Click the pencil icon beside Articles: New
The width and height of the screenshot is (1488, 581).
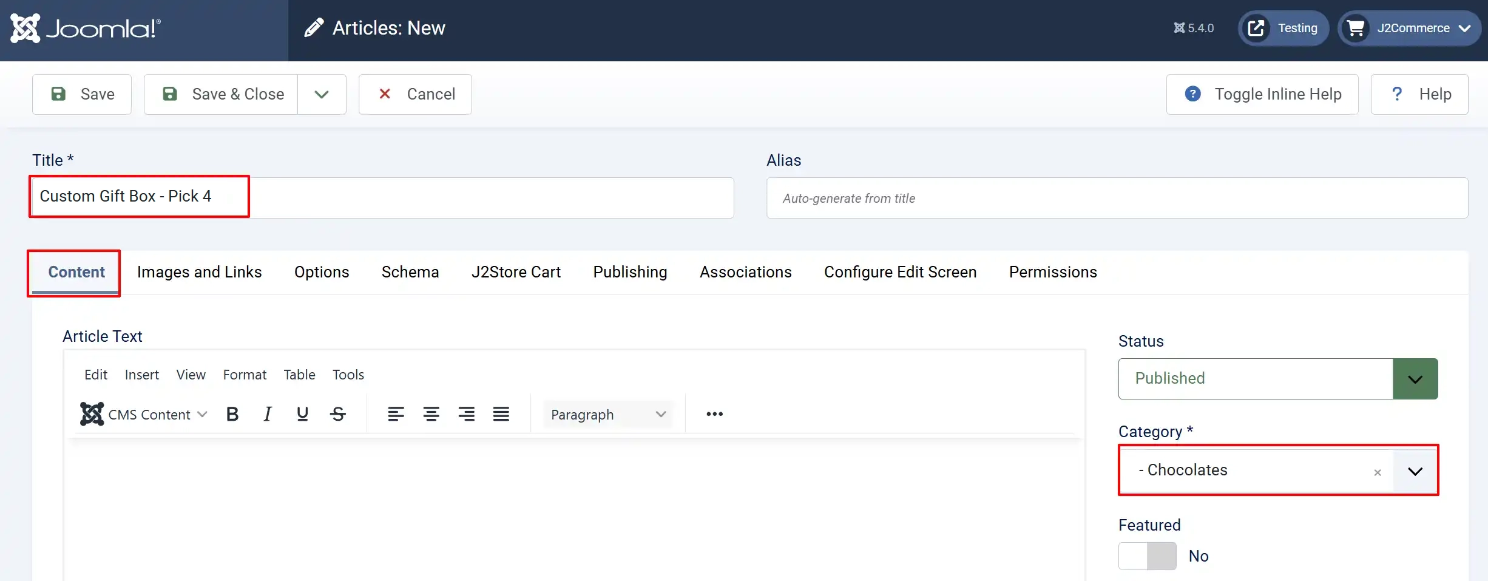pos(313,28)
